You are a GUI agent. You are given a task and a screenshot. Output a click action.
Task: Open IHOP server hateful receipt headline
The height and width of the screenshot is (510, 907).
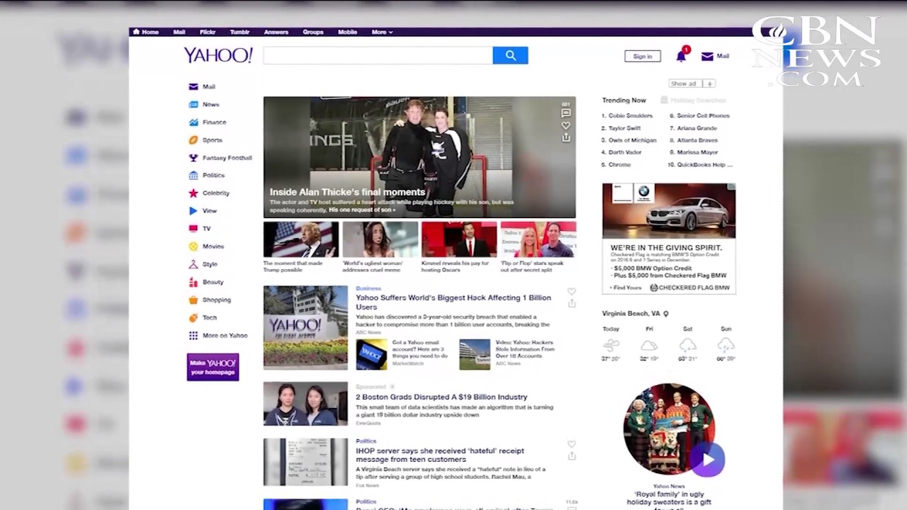point(440,455)
